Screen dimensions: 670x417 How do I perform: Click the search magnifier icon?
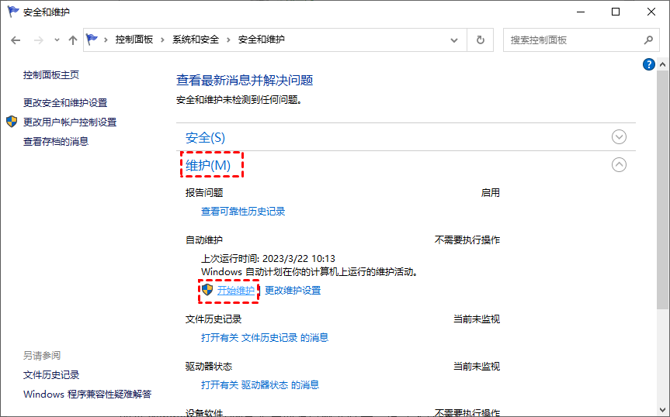tap(648, 40)
